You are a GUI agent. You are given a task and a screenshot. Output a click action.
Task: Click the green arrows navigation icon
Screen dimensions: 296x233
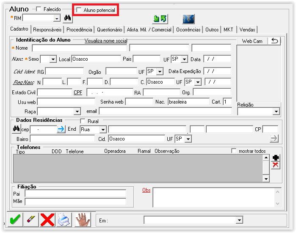point(160,19)
